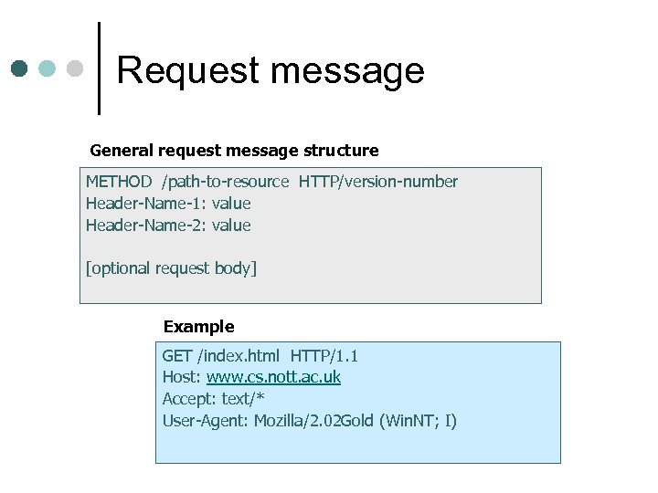Click the grey dot beside the title line
This screenshot has width=658, height=493.
pyautogui.click(x=77, y=69)
